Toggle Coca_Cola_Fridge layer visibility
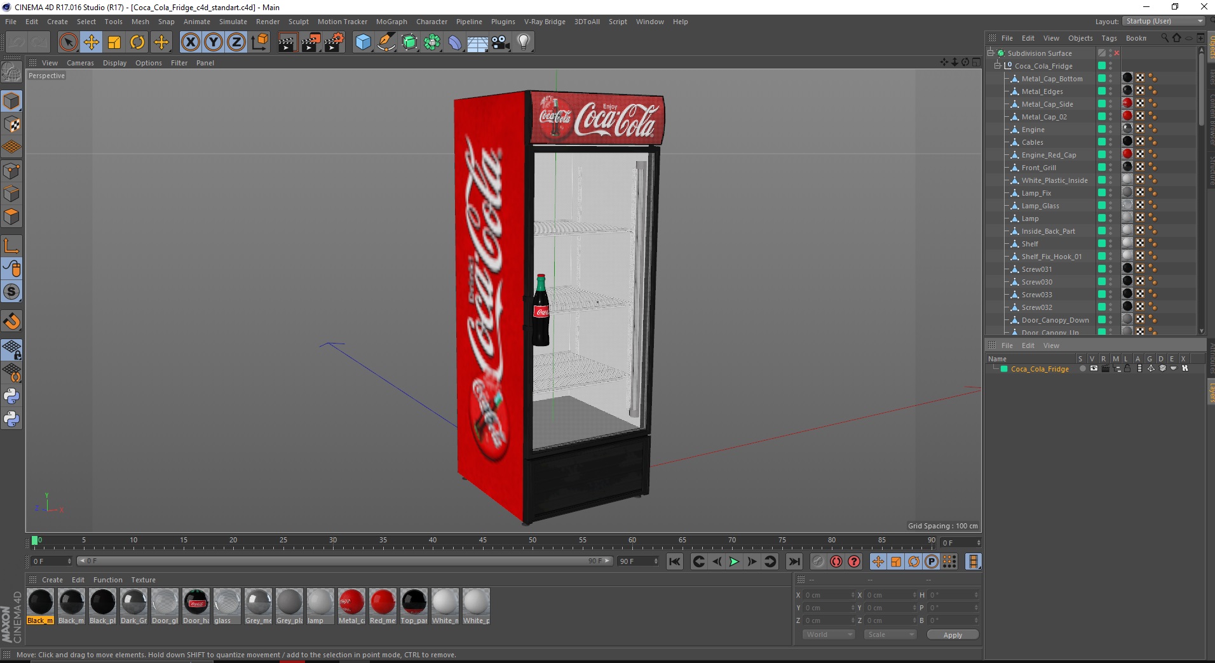The image size is (1215, 663). point(1094,368)
